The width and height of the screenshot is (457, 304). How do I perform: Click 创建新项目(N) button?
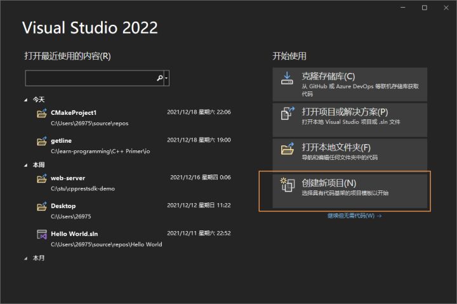[x=350, y=191]
